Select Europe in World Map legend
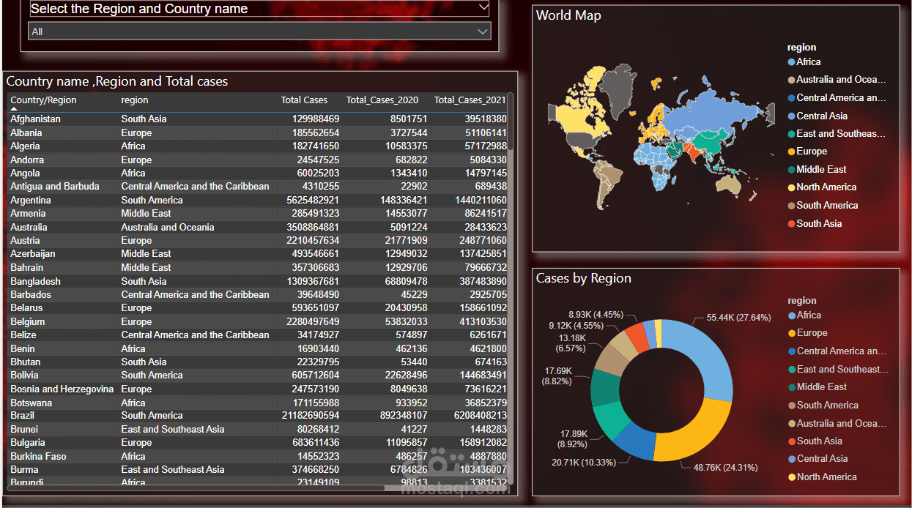This screenshot has height=508, width=912. tap(807, 152)
